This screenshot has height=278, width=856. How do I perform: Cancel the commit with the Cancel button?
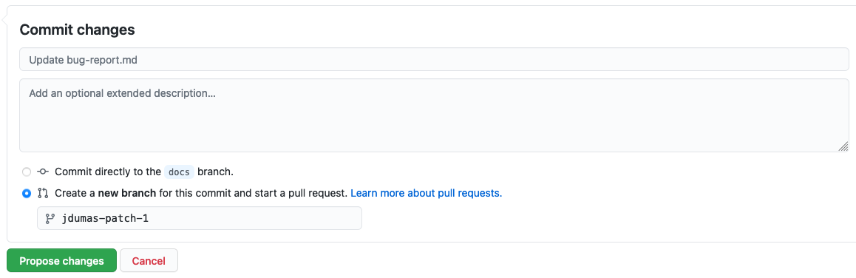(x=149, y=260)
